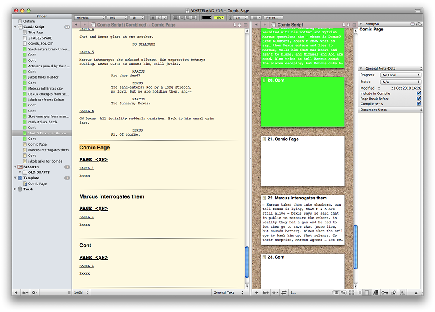The height and width of the screenshot is (312, 435).
Task: Select 'Marcus interrogates them' in Binder
Action: 48,150
